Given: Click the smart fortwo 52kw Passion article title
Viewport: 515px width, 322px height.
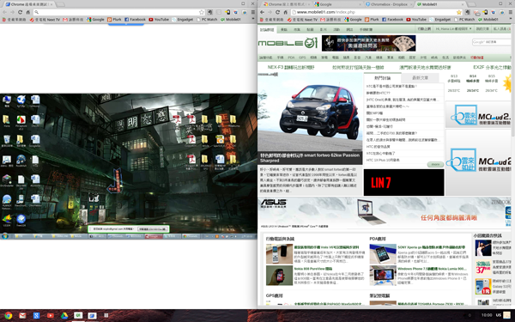Looking at the screenshot, I should pos(310,158).
